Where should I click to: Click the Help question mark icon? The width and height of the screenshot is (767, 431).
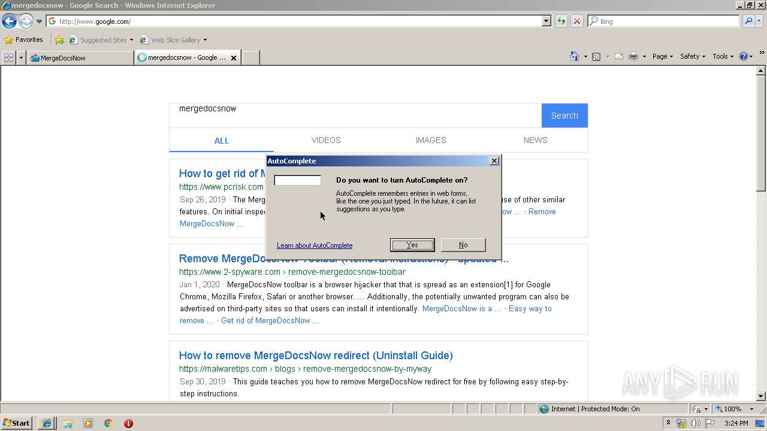pos(743,56)
